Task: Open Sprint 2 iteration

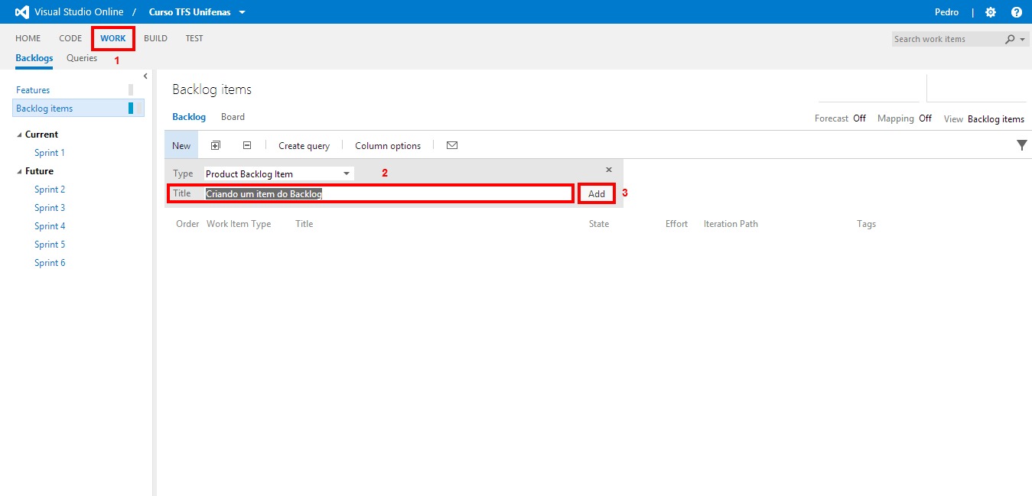Action: click(x=50, y=190)
